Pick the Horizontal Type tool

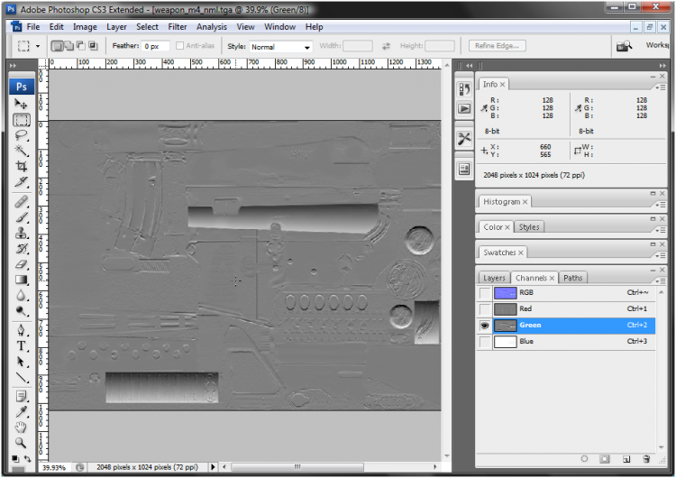[x=21, y=345]
